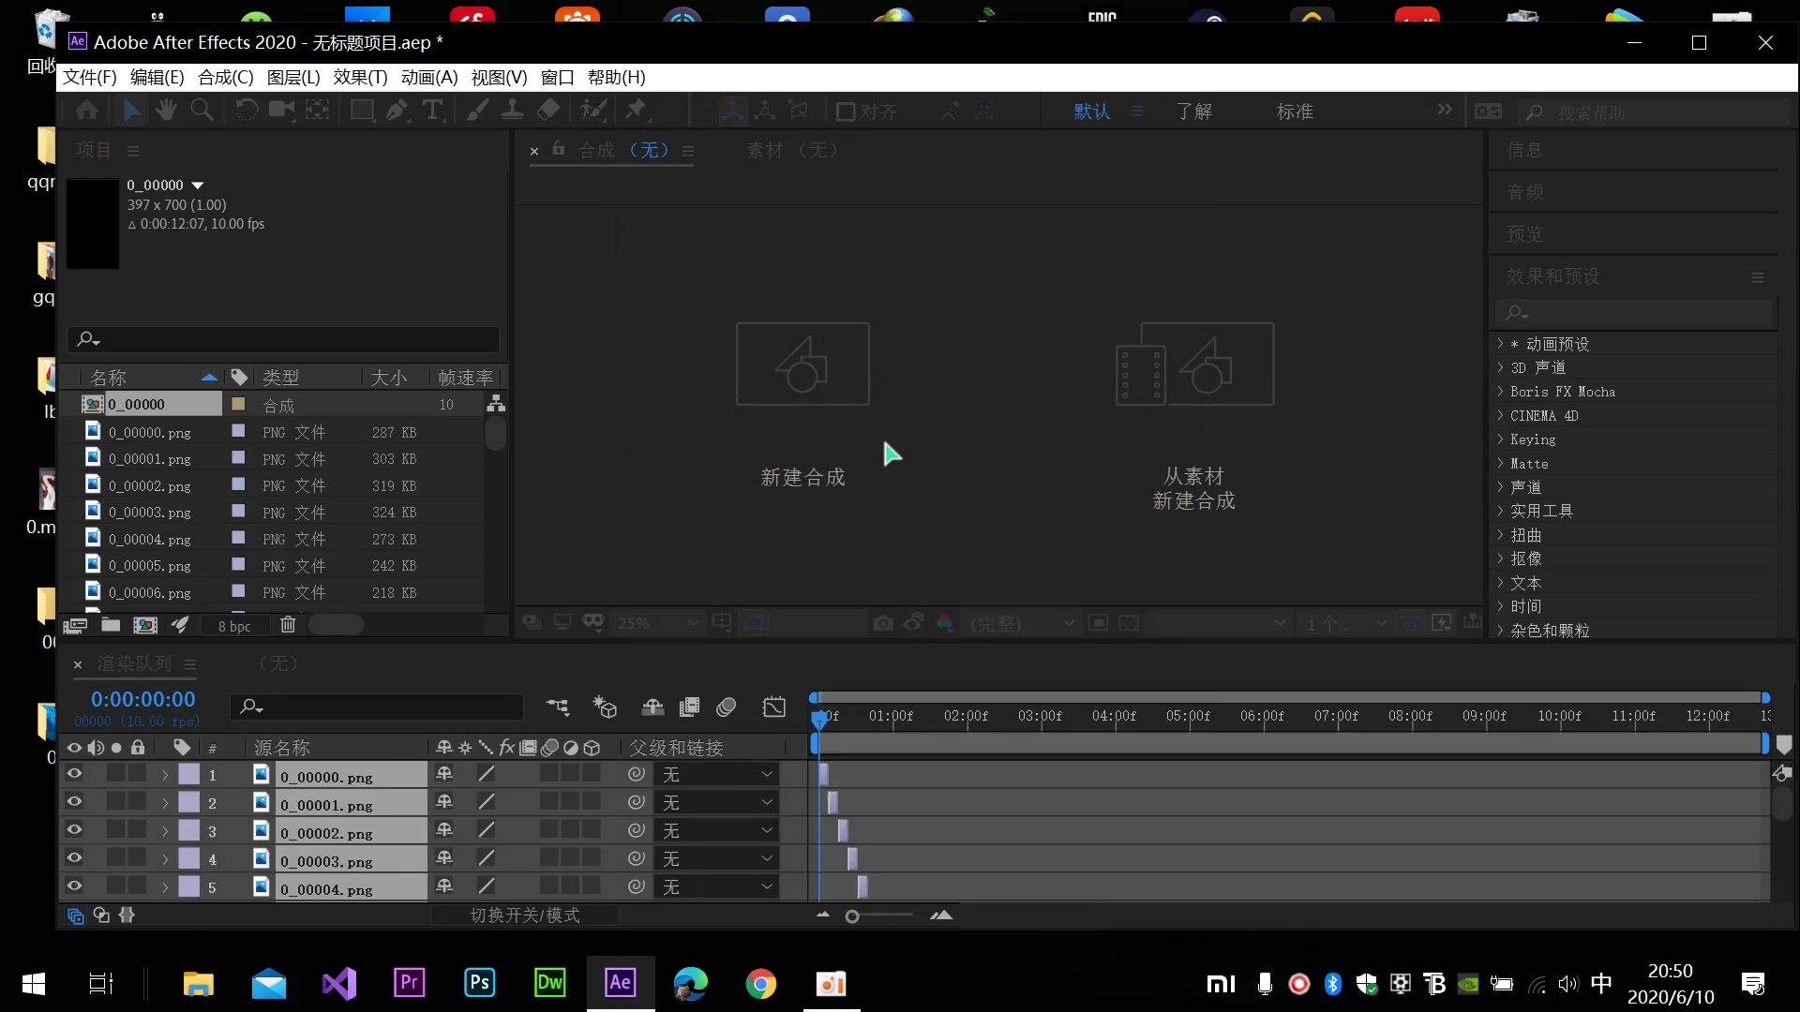The height and width of the screenshot is (1012, 1800).
Task: Expand Keying effects category
Action: (x=1500, y=439)
